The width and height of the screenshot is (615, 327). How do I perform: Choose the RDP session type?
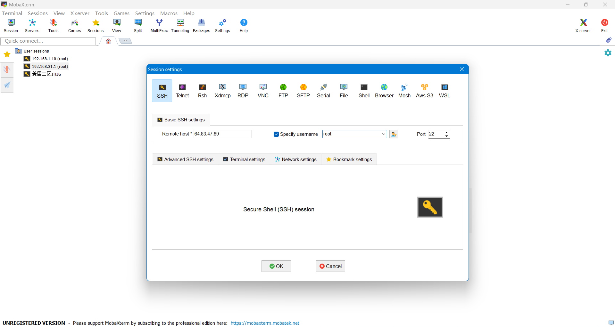tap(243, 91)
